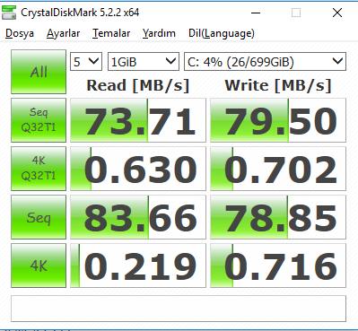Open the Ayarlar menu
This screenshot has height=331, width=358.
(63, 33)
